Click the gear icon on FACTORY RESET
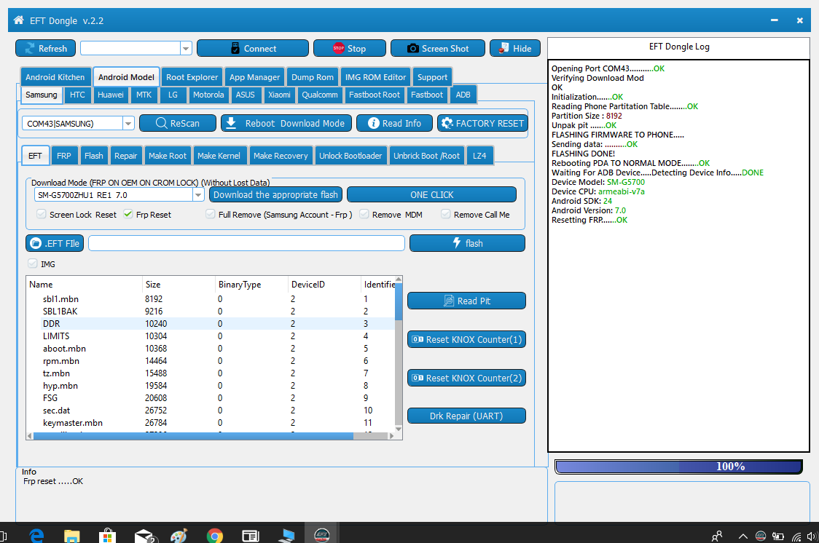 [x=447, y=123]
